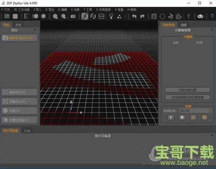Screen dimensions: 216x169
Task: Open the W 工作流程 (Workflow) menu
Action: coord(22,9)
